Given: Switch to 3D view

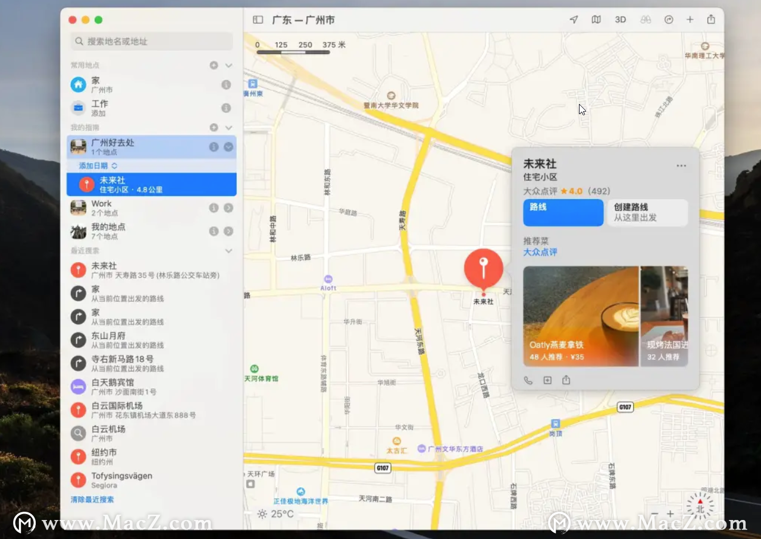Looking at the screenshot, I should click(621, 20).
